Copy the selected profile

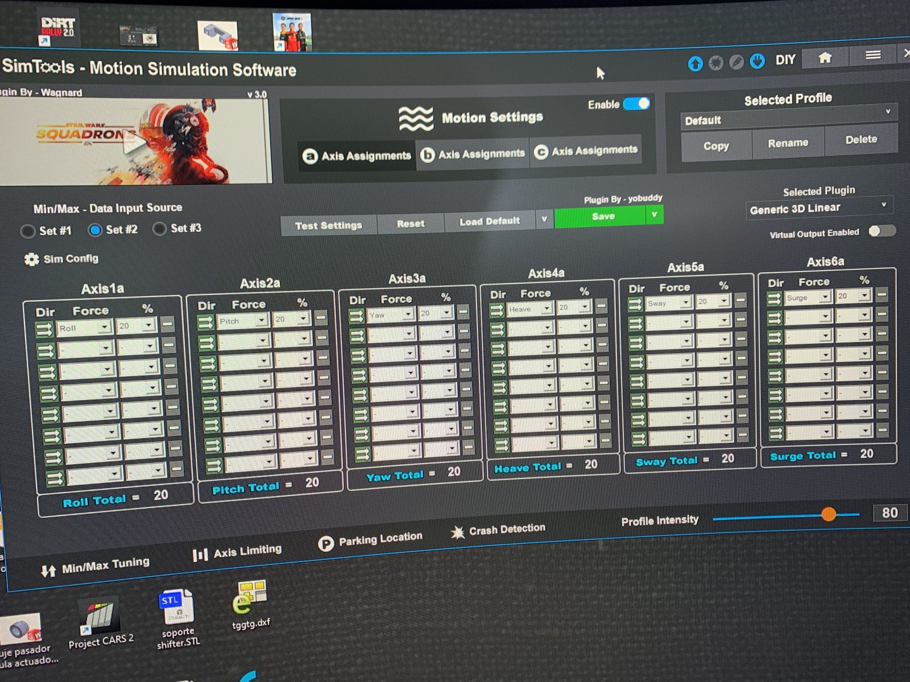click(716, 145)
